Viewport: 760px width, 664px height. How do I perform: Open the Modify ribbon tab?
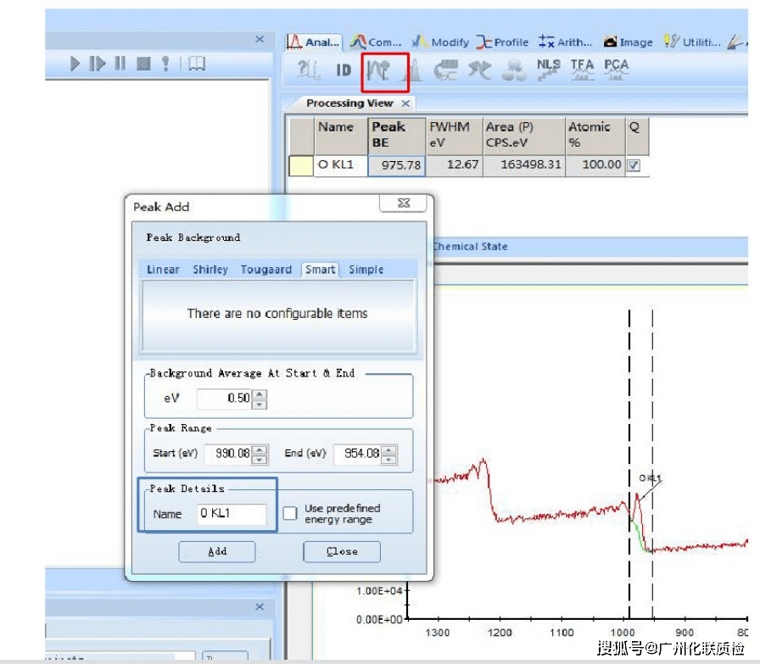[x=440, y=42]
